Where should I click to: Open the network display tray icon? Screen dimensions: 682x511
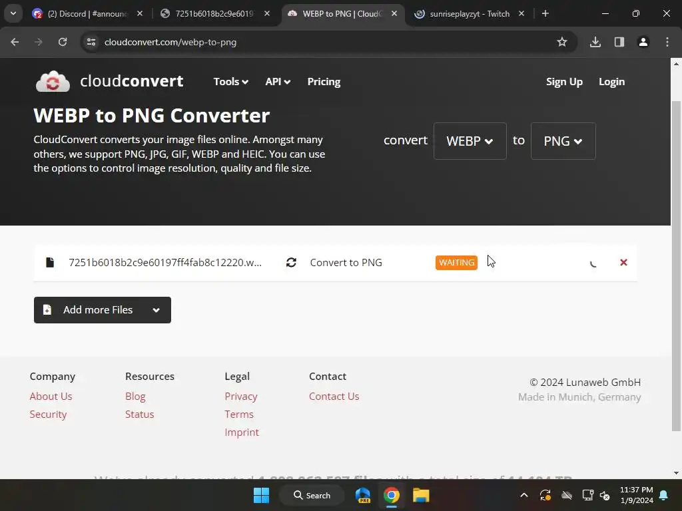[x=587, y=495]
